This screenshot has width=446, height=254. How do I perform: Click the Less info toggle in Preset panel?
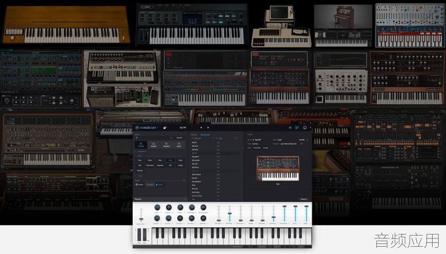point(302,140)
